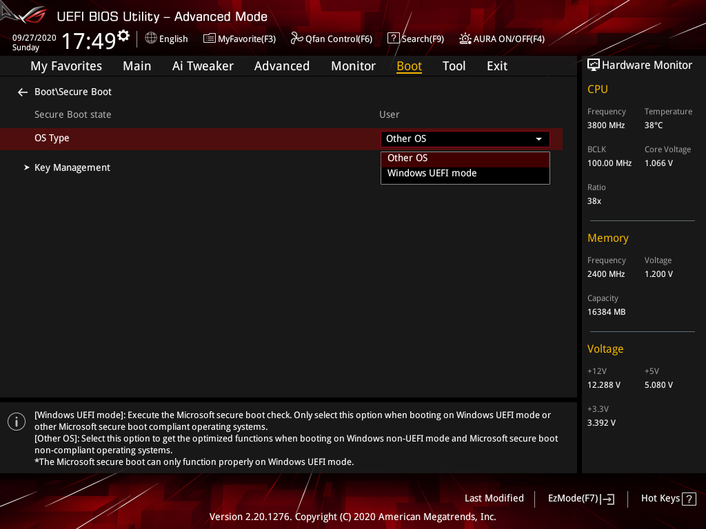706x529 pixels.
Task: Click the Key Management arrow marker
Action: pyautogui.click(x=27, y=167)
